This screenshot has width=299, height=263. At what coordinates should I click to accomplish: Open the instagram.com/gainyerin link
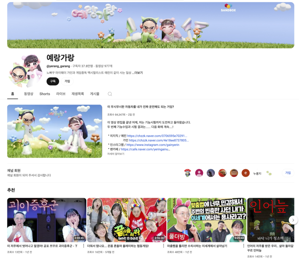(153, 145)
